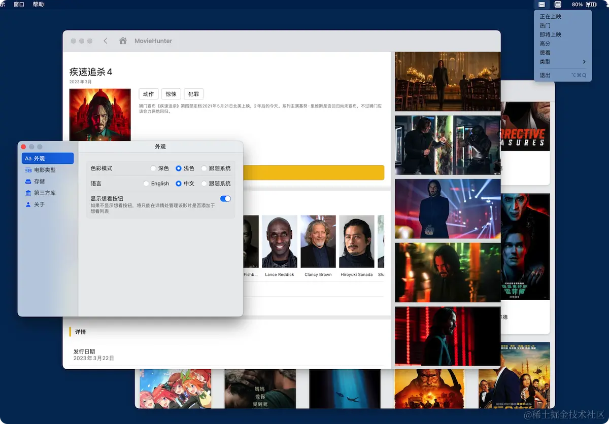This screenshot has width=609, height=424.
Task: Open Hiroyuki Sanada's cast photo
Action: (357, 241)
